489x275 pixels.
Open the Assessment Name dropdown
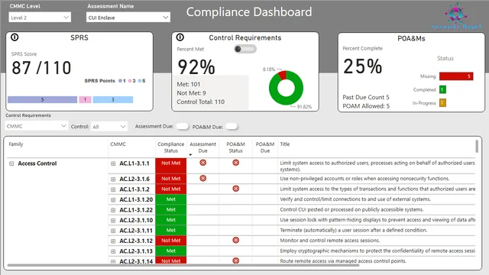pyautogui.click(x=128, y=18)
